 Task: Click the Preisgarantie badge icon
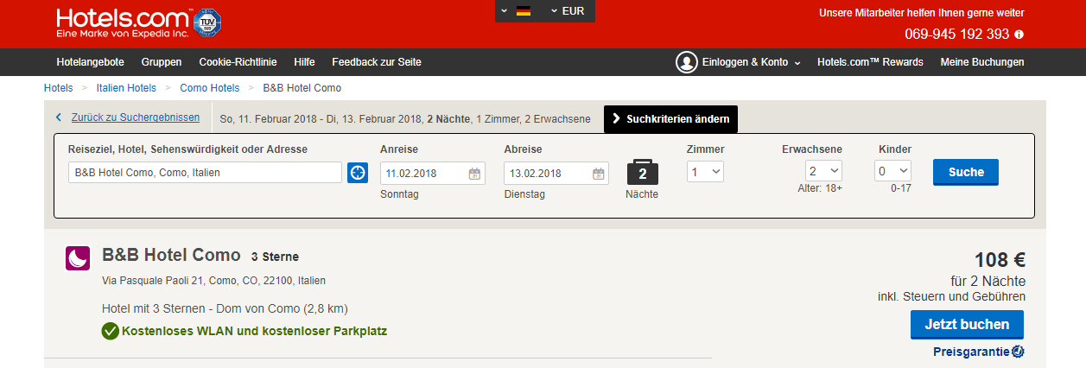click(x=1018, y=352)
